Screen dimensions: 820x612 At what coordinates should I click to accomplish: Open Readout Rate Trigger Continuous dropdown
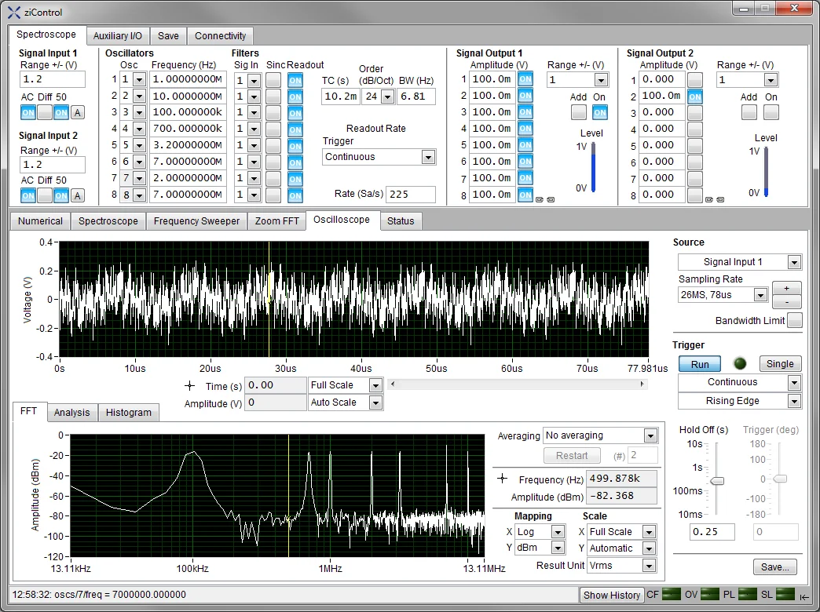[428, 157]
